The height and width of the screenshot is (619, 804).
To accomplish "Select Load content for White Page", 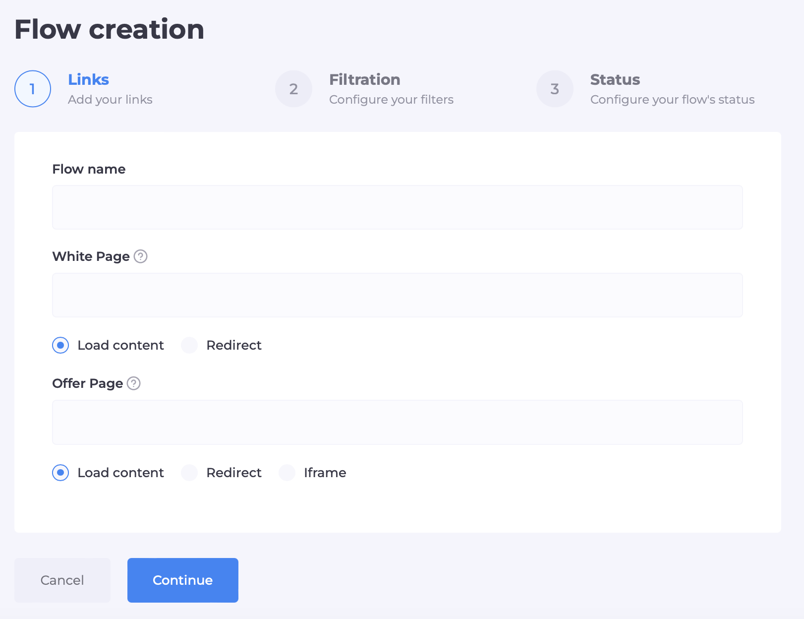I will [60, 345].
